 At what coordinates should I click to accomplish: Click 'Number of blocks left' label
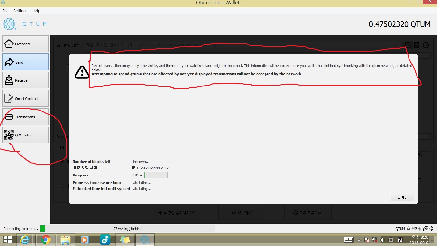click(91, 162)
